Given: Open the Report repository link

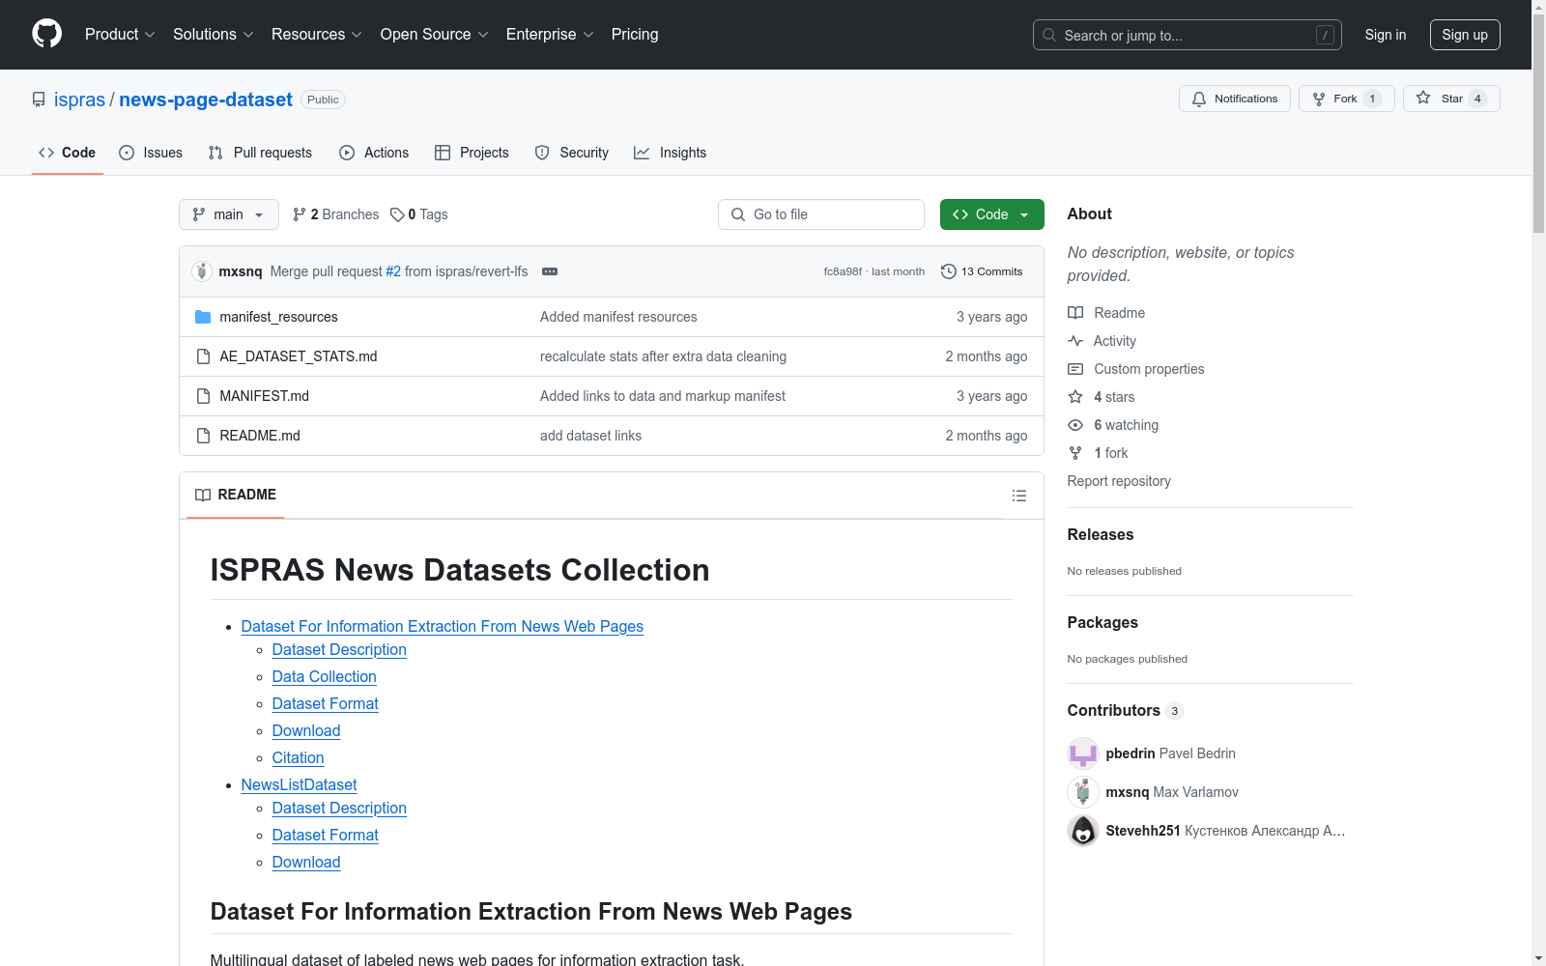Looking at the screenshot, I should tap(1119, 481).
